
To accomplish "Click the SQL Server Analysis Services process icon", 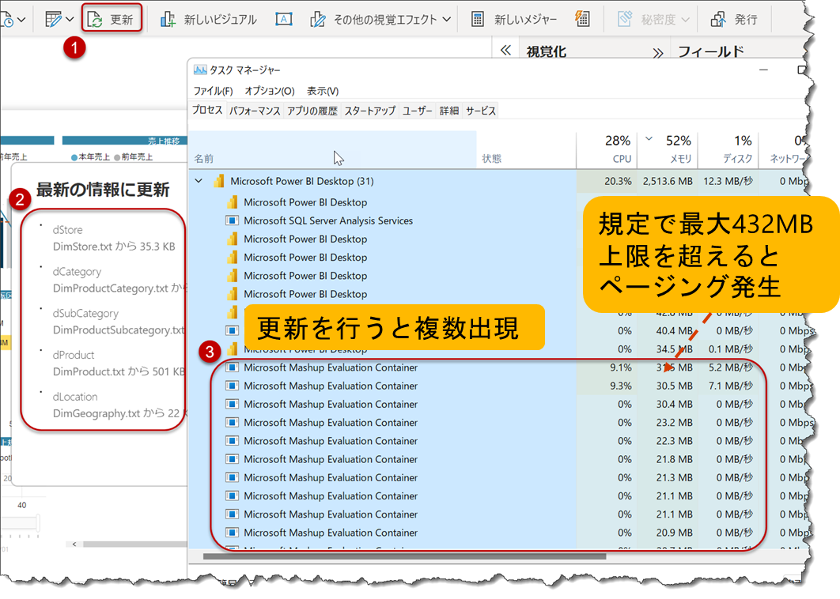I will 232,220.
